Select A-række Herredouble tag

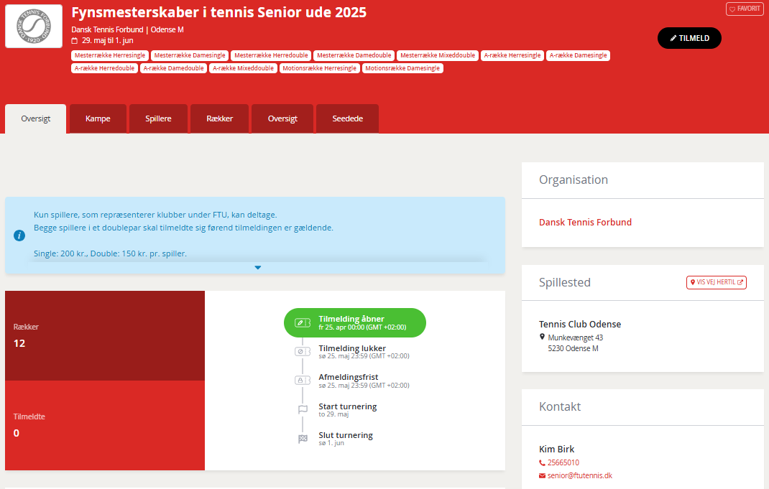104,68
